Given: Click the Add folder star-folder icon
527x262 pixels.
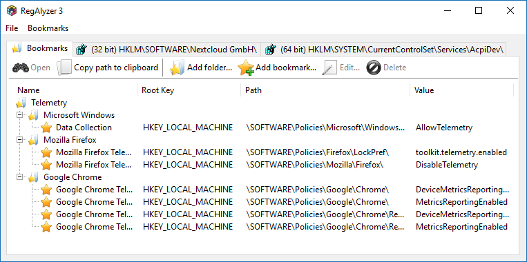Looking at the screenshot, I should [177, 68].
